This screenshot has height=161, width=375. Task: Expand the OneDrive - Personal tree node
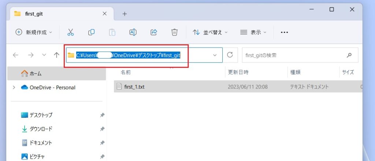tap(14, 87)
